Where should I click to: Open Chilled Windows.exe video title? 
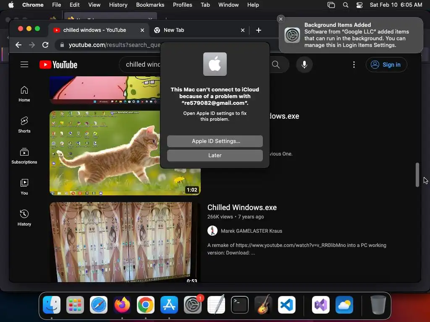pyautogui.click(x=242, y=208)
